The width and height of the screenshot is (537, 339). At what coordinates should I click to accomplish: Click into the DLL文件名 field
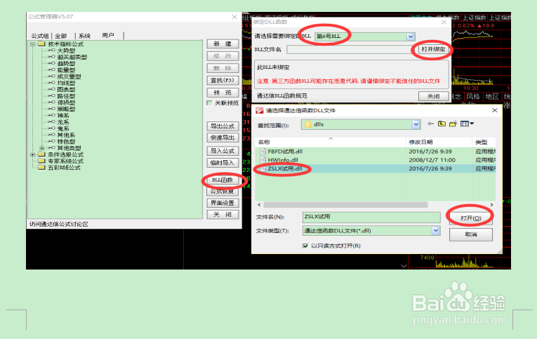point(352,49)
